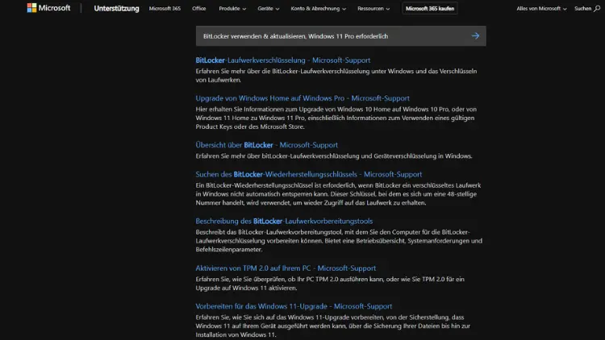Submit search with the arrow icon
Image resolution: width=605 pixels, height=340 pixels.
(x=475, y=35)
